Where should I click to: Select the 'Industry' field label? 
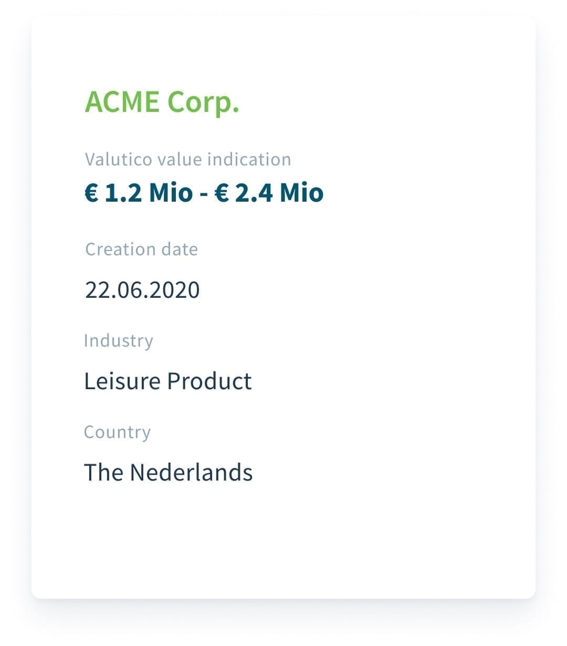(119, 341)
